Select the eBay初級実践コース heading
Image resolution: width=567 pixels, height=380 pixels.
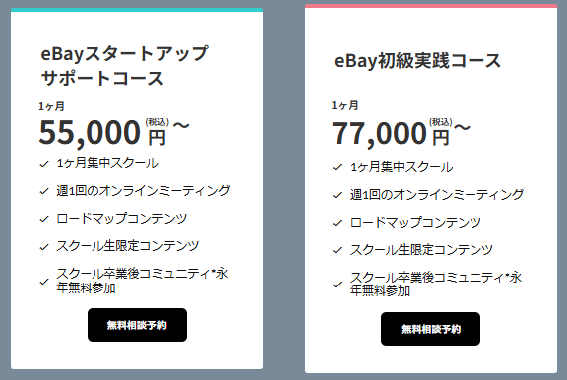point(418,61)
